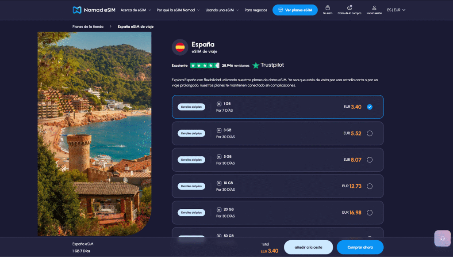This screenshot has width=453, height=257.
Task: Open the Para negocios menu item
Action: tap(256, 10)
